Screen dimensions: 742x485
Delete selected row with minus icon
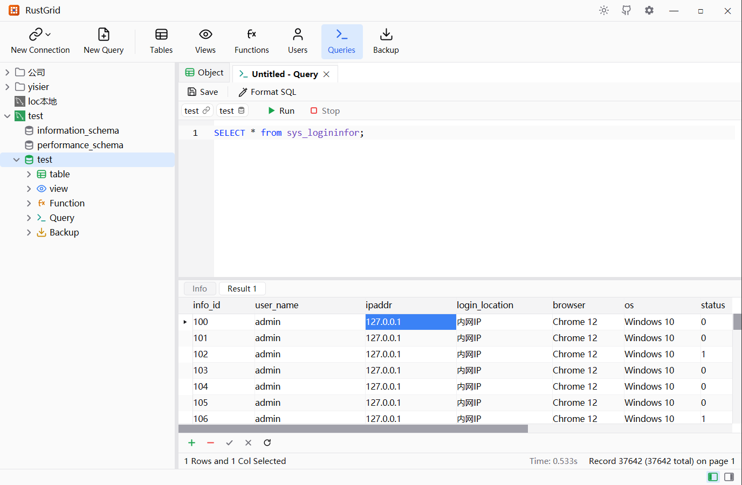tap(210, 442)
